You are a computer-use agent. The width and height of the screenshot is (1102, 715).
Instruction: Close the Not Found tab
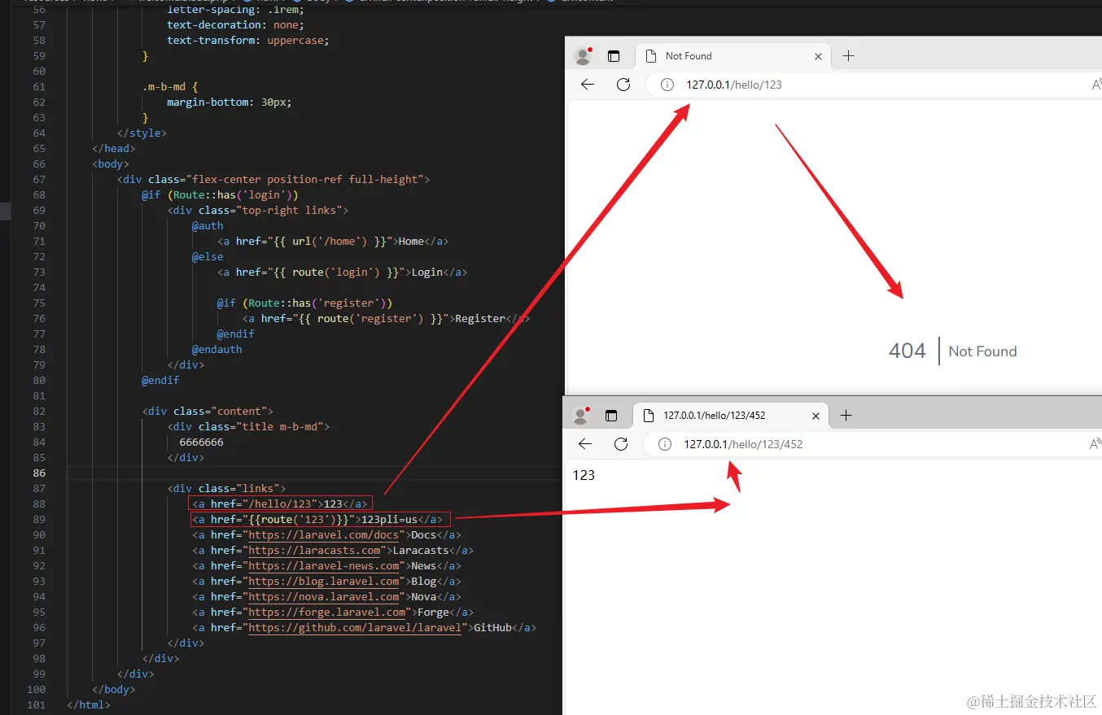click(818, 56)
